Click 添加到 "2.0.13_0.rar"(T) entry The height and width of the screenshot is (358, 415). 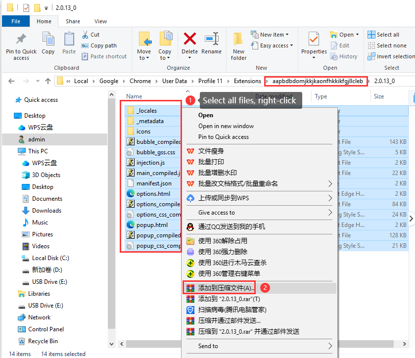(x=229, y=299)
